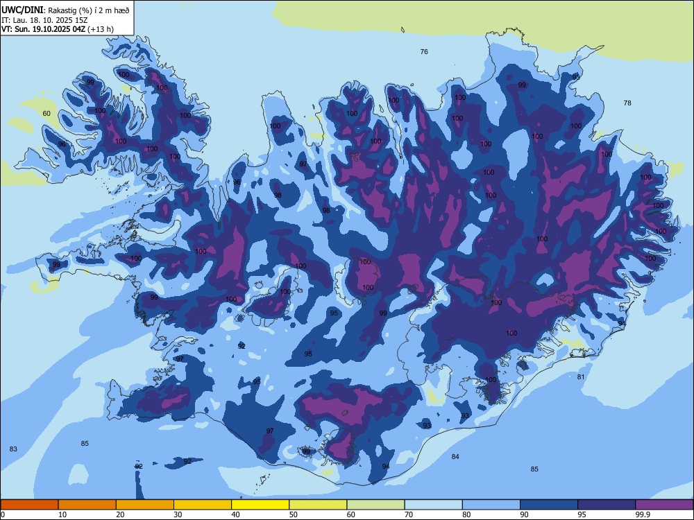Select the navy 95–99.9 legend swatch
Screen dimensions: 694x520
[607, 505]
